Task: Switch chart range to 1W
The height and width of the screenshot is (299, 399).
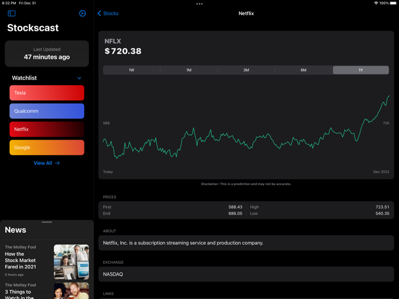Action: (x=132, y=70)
